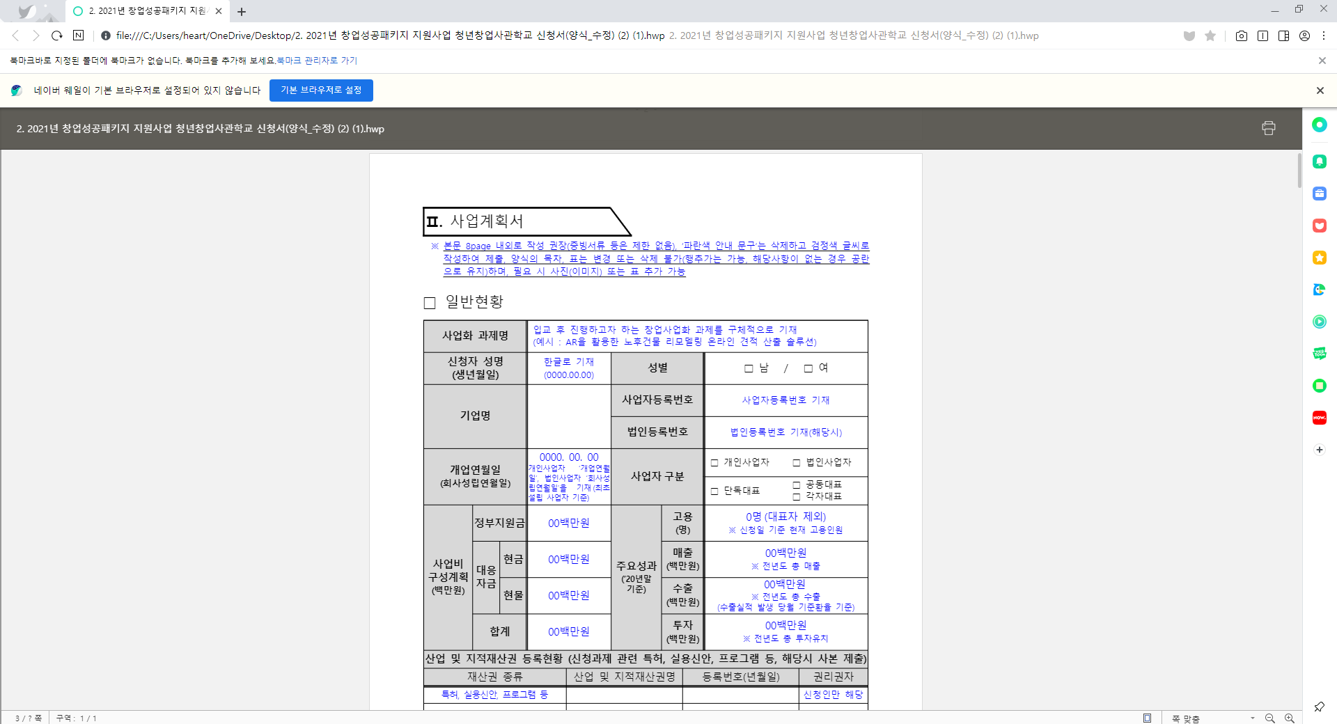This screenshot has width=1337, height=724.
Task: Close the HWP document tab
Action: (219, 11)
